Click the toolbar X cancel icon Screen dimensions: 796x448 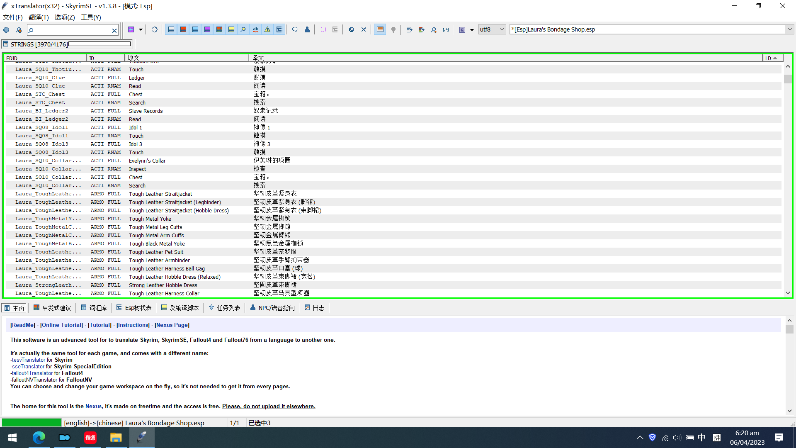(x=364, y=29)
